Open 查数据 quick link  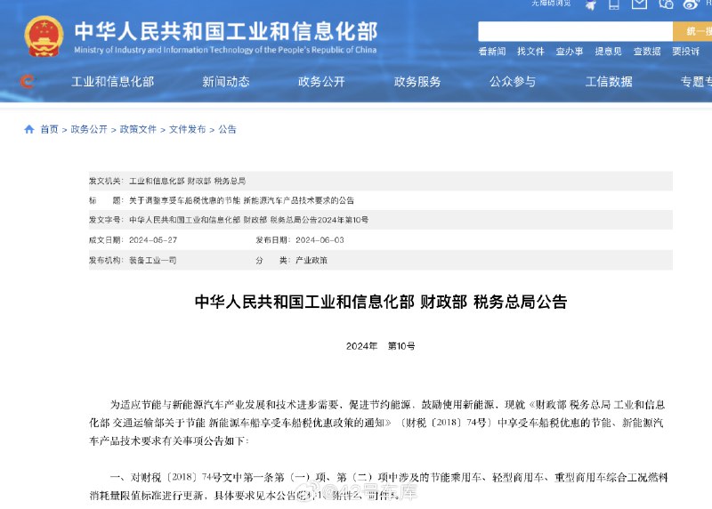tap(647, 52)
